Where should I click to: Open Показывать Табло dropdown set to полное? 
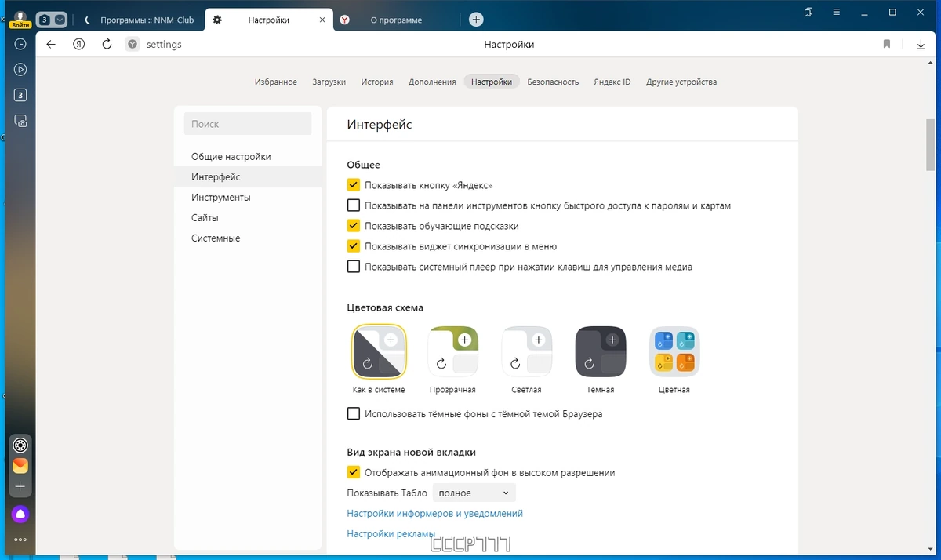point(474,493)
